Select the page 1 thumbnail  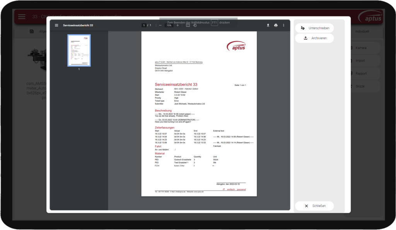79,50
